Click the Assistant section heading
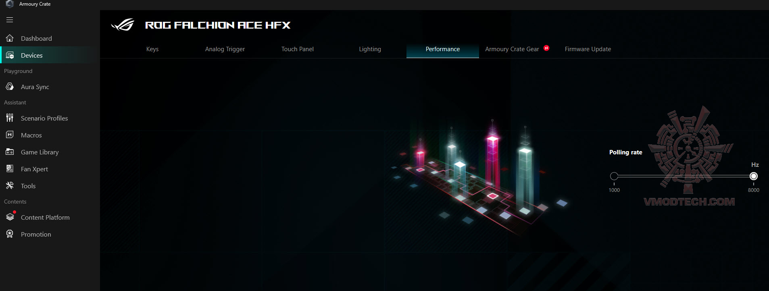 pyautogui.click(x=15, y=102)
